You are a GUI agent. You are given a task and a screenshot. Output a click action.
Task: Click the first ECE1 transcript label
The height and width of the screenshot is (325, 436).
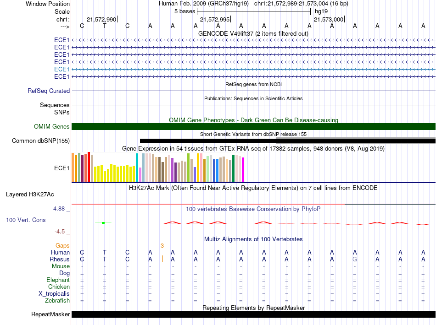click(x=62, y=40)
